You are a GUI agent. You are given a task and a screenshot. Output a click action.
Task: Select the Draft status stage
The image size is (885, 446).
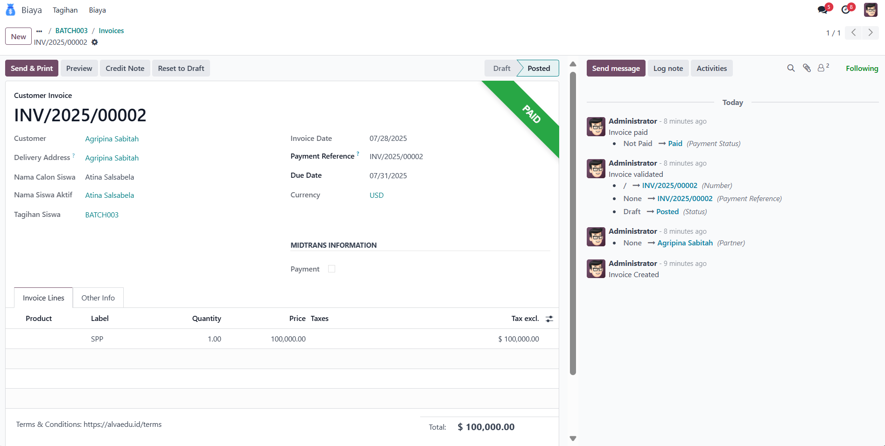point(501,68)
